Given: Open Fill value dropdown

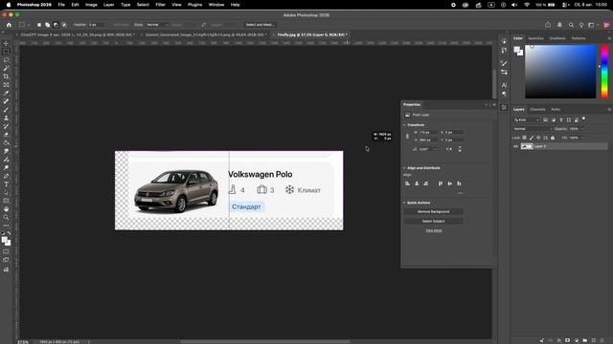Looking at the screenshot, I should point(582,138).
